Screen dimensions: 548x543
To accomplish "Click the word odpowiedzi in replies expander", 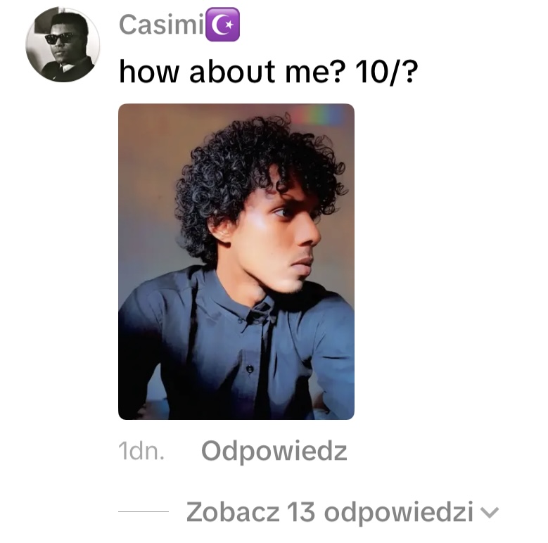I will (399, 513).
